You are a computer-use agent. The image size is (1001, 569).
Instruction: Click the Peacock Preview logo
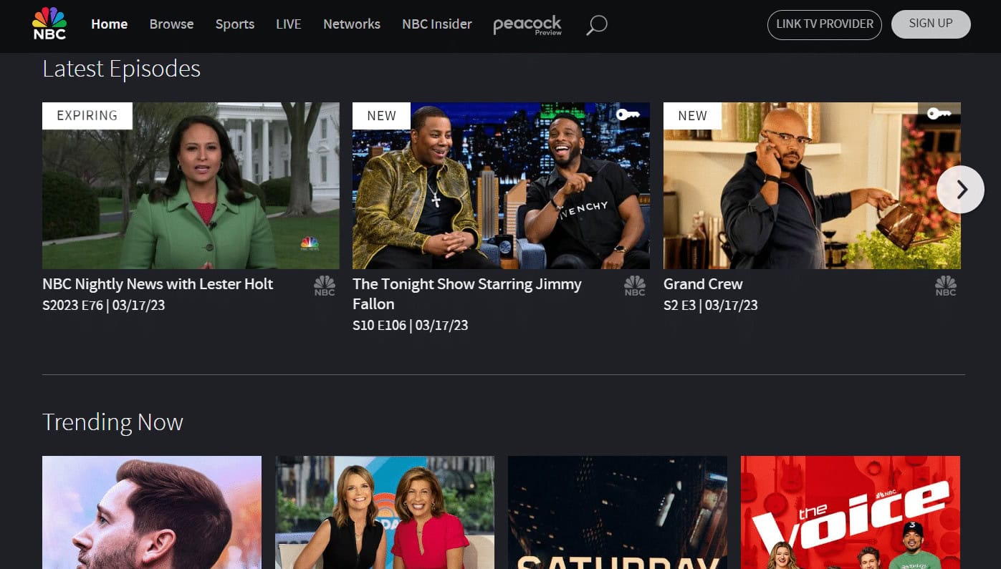point(527,25)
